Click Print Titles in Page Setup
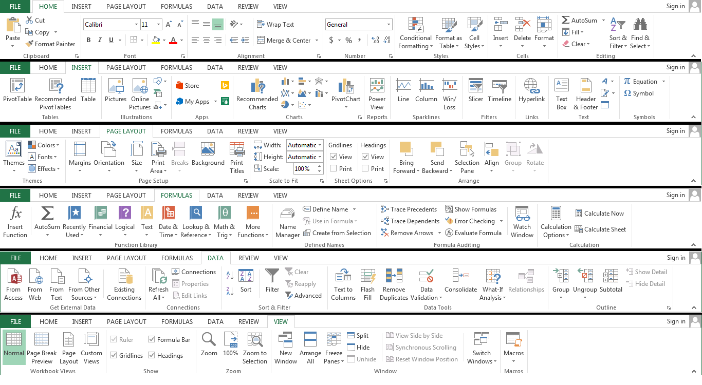This screenshot has height=385, width=702. [x=237, y=158]
